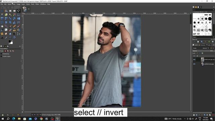This screenshot has width=215, height=121.
Task: Open the Layer menu
Action: point(23,4)
